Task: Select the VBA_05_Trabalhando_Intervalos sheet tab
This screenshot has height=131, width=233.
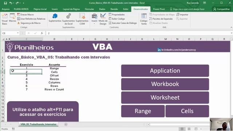Action: point(38,124)
